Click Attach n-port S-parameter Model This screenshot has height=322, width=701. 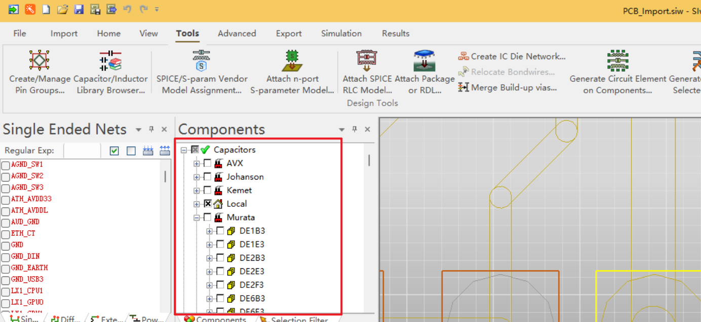point(292,73)
